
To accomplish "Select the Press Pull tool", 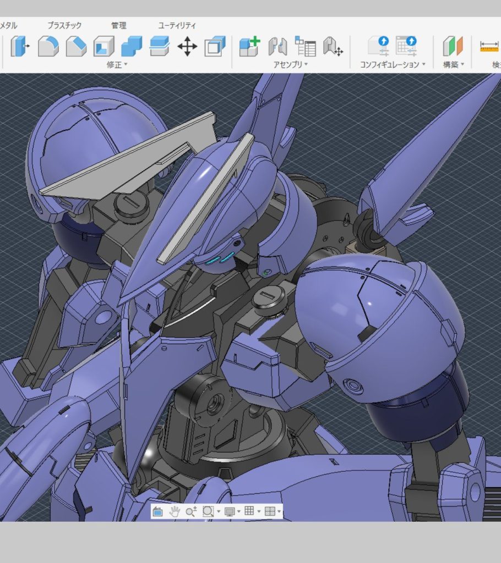I will point(19,46).
